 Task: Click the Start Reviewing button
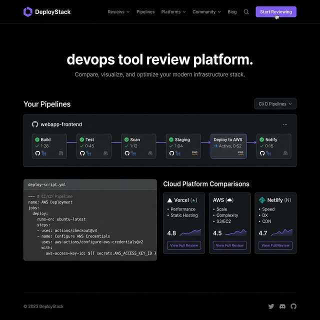pyautogui.click(x=276, y=12)
